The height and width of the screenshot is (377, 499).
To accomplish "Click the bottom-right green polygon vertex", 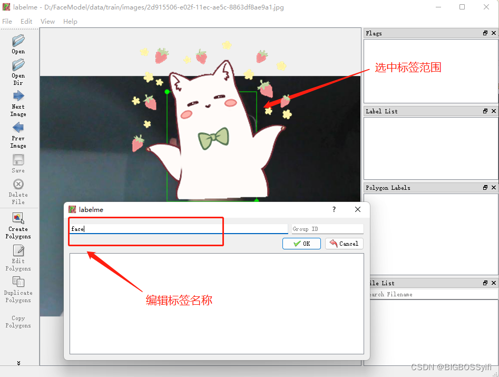I will pyautogui.click(x=257, y=200).
